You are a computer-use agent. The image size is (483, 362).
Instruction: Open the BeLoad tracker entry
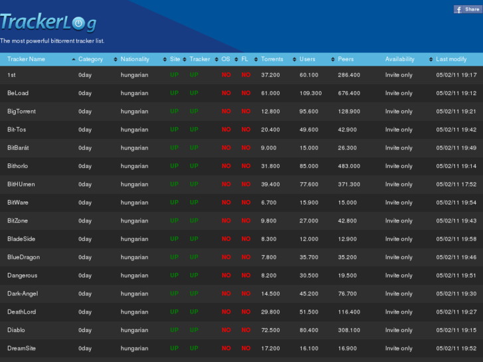[18, 93]
